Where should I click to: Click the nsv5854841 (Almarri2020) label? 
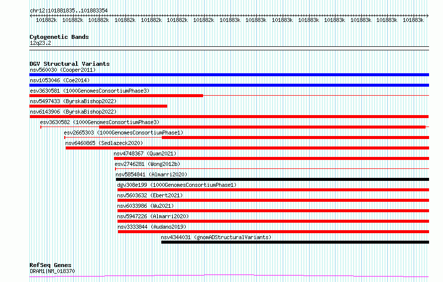[151, 174]
